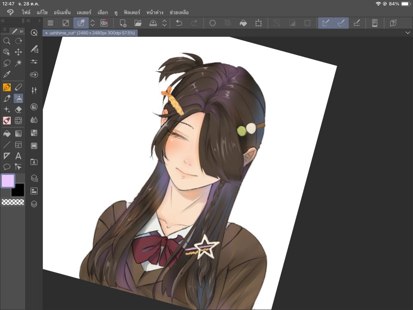Screen dimensions: 413x310
Task: Select the Eraser tool
Action: (19, 110)
